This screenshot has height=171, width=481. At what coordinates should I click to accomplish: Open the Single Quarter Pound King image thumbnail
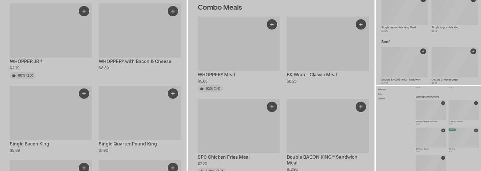click(139, 113)
